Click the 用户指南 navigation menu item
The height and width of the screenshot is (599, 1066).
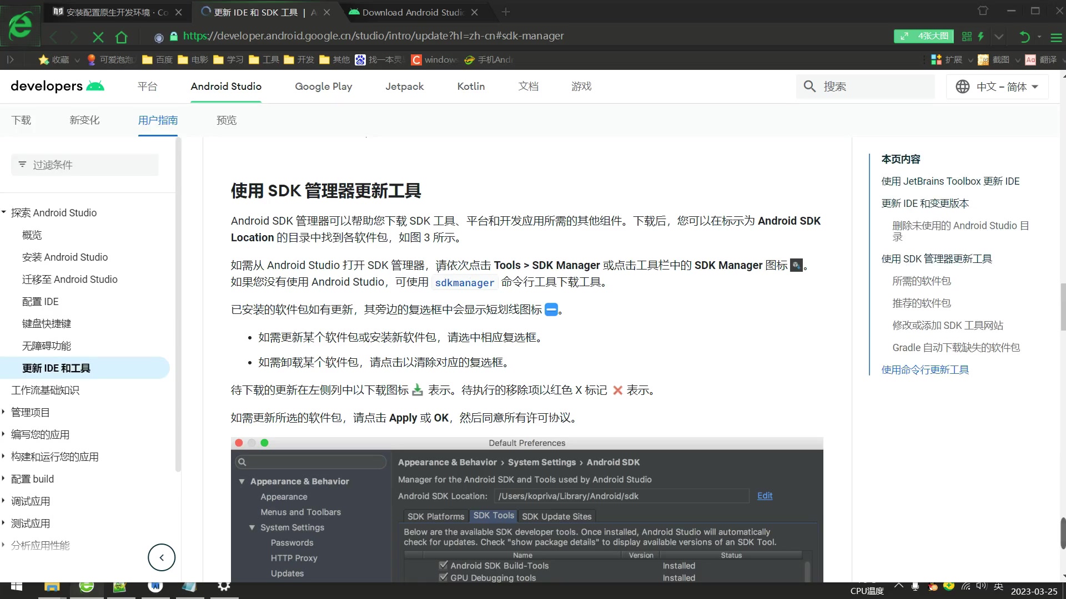tap(158, 121)
